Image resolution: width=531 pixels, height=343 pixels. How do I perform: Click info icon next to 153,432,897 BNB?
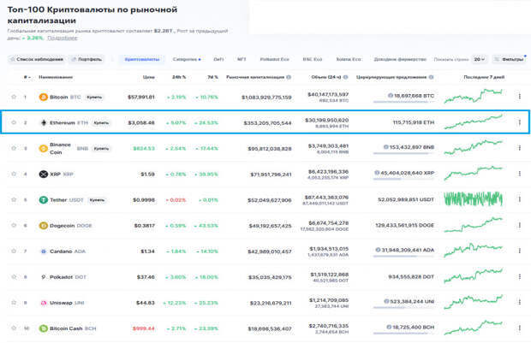tap(385, 147)
